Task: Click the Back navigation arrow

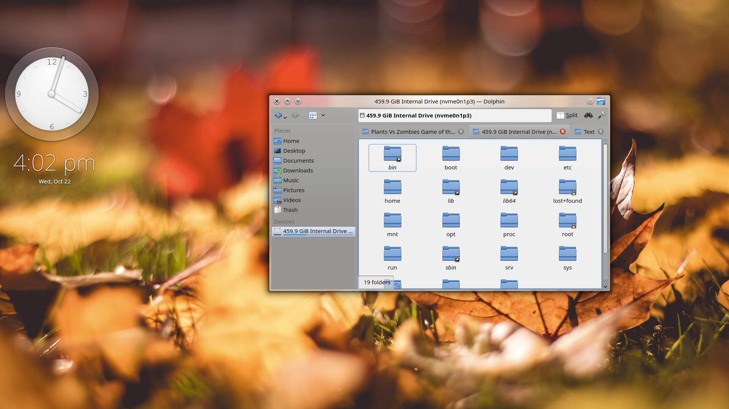Action: 278,115
